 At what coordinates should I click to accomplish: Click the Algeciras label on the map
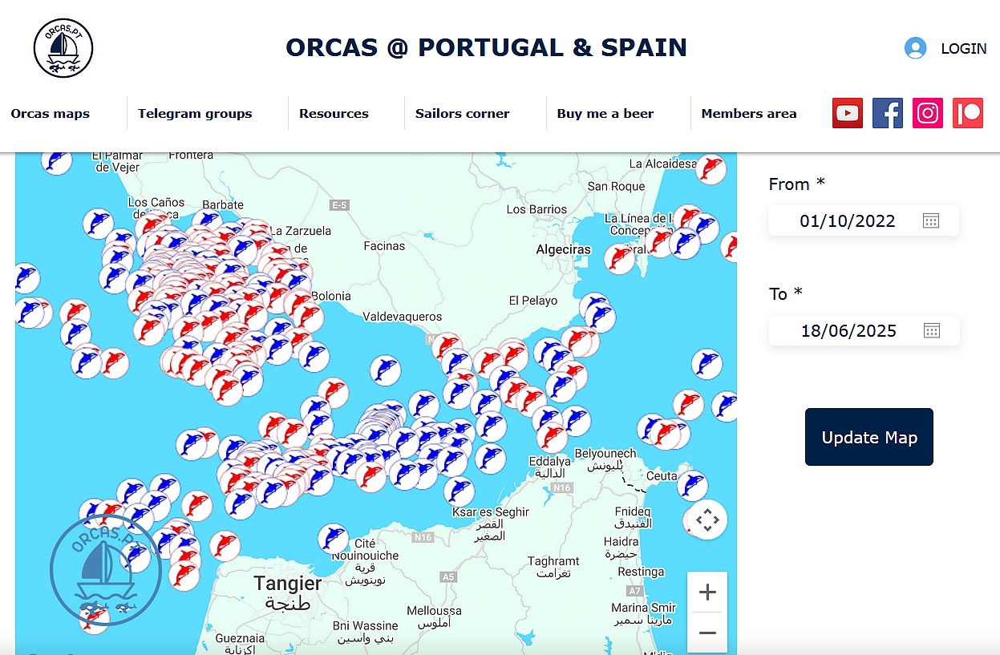point(564,249)
